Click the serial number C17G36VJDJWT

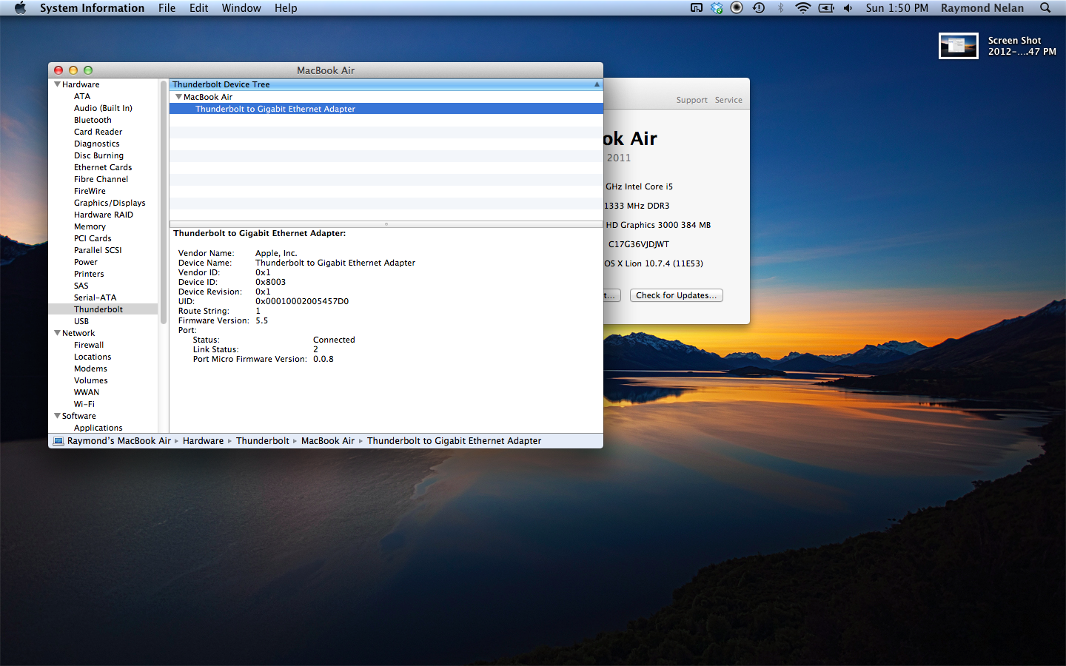pyautogui.click(x=638, y=244)
